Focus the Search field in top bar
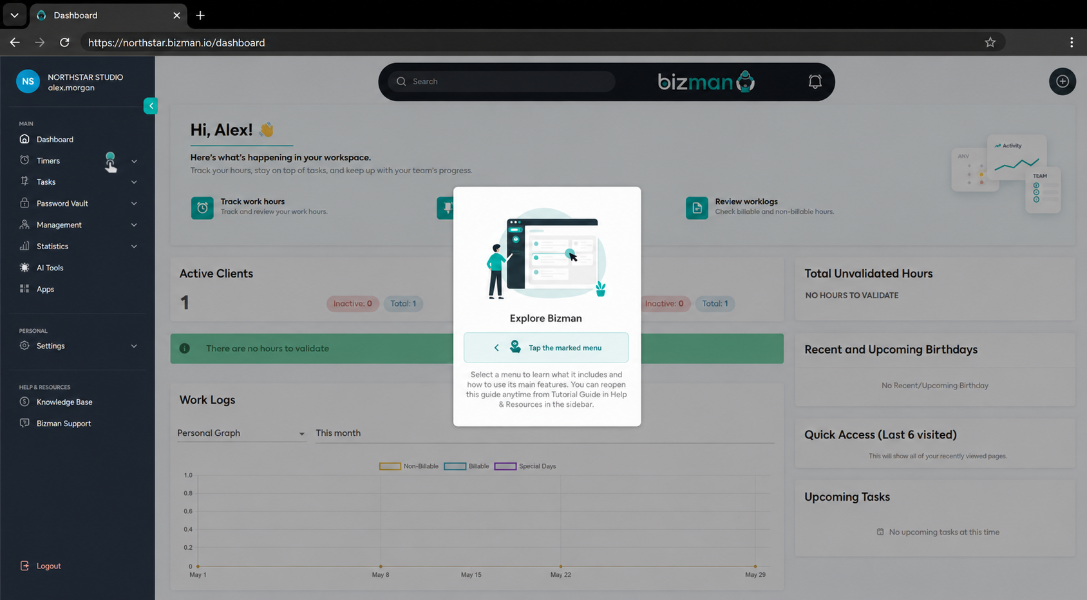1087x600 pixels. [502, 82]
